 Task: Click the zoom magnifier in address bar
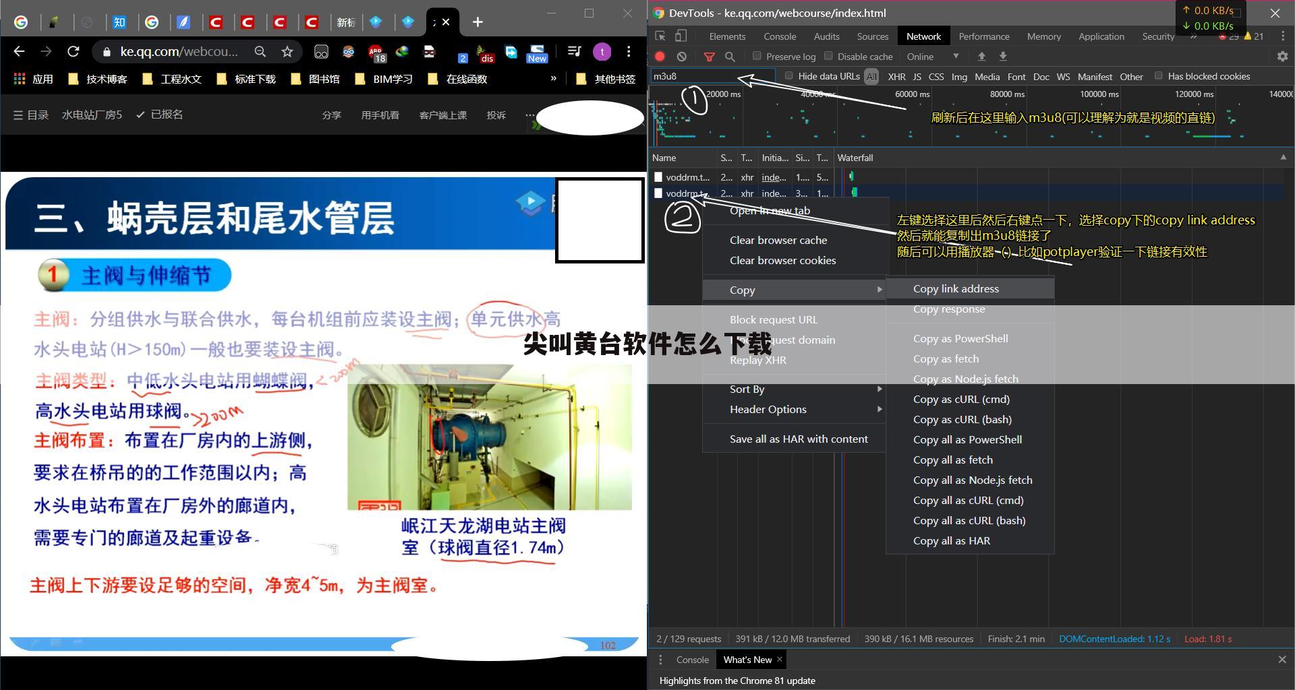(260, 51)
